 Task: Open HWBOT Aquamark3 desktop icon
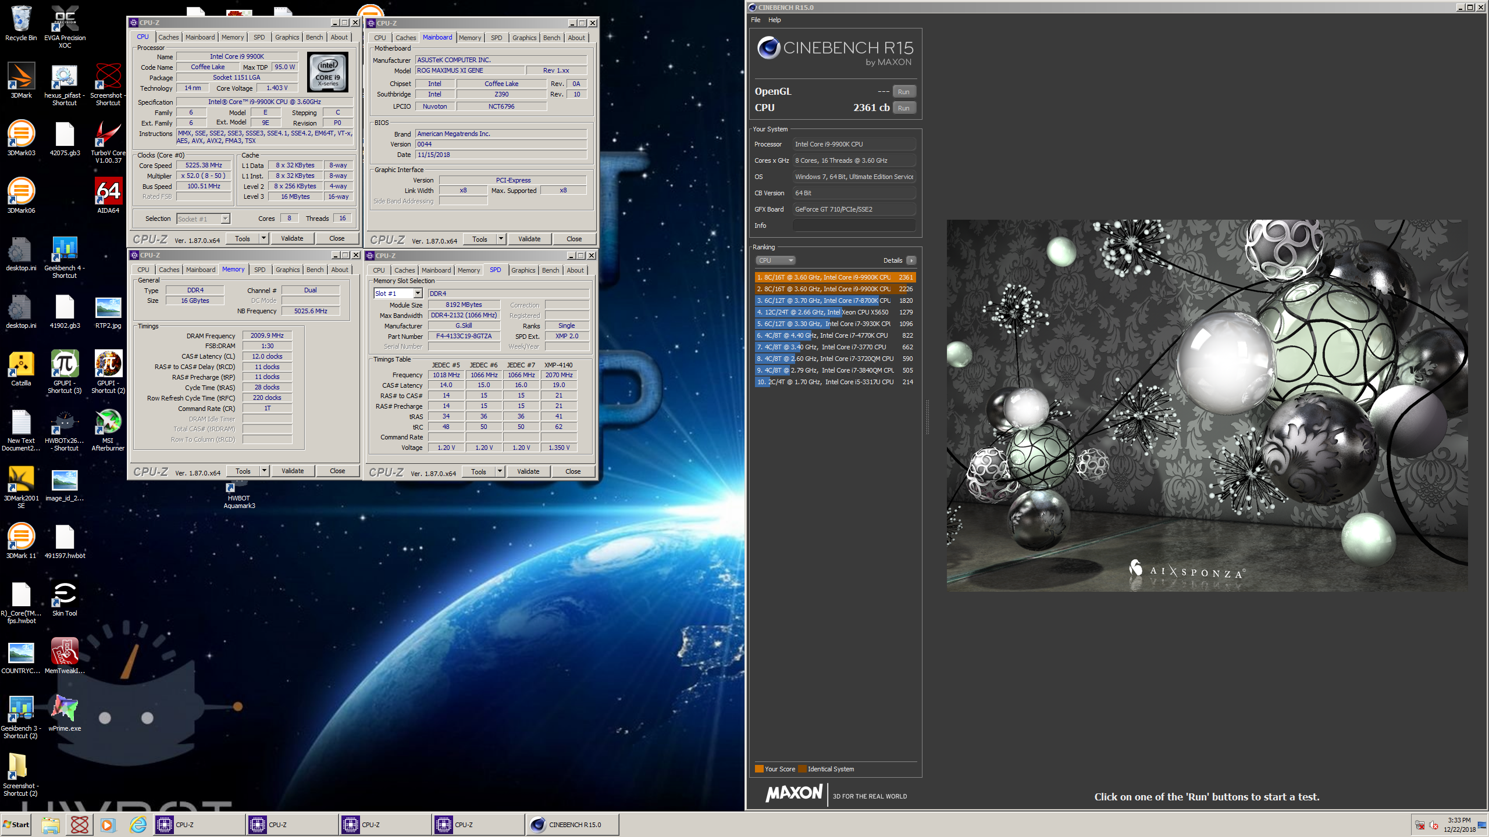pos(239,495)
